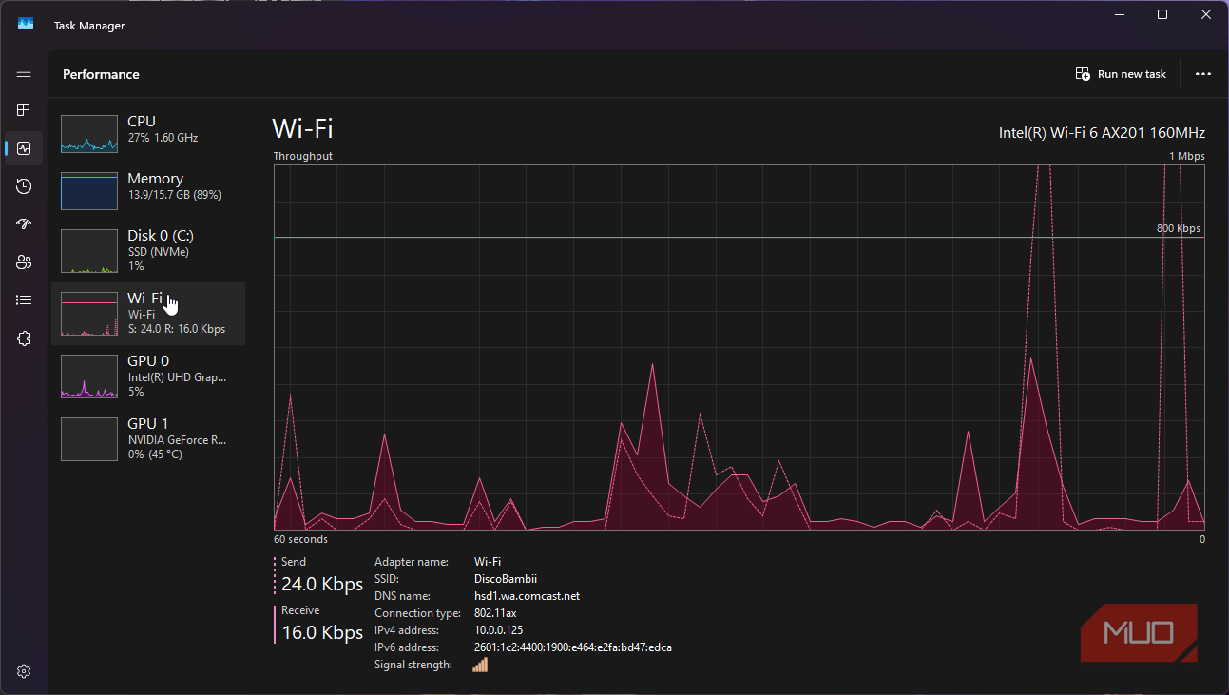Select the Memory performance item
The height and width of the screenshot is (695, 1229).
click(x=148, y=190)
